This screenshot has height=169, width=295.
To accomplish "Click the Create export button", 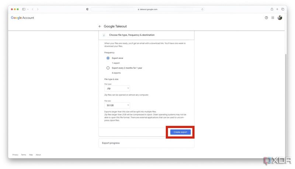I will (x=180, y=132).
